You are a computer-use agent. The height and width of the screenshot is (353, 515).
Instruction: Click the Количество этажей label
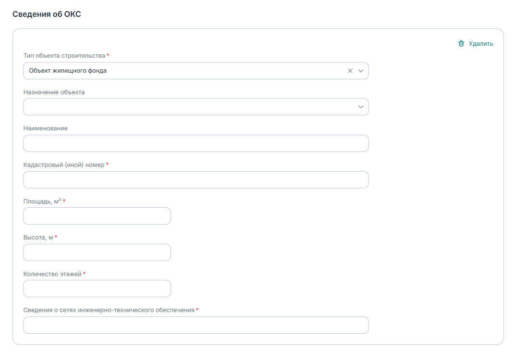tap(52, 274)
